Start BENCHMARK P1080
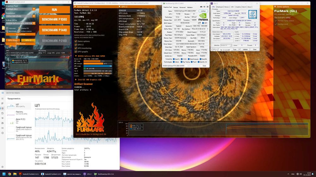This screenshot has width=316, height=177. pyautogui.click(x=54, y=19)
